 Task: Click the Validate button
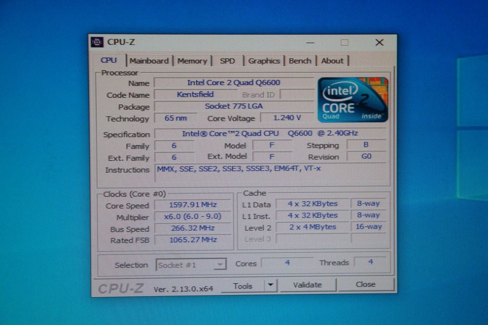[307, 285]
